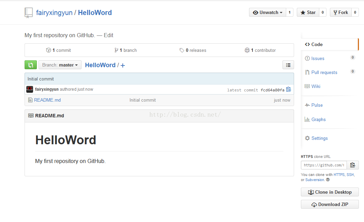Click the list view icon button
Image resolution: width=364 pixels, height=222 pixels.
click(x=288, y=65)
